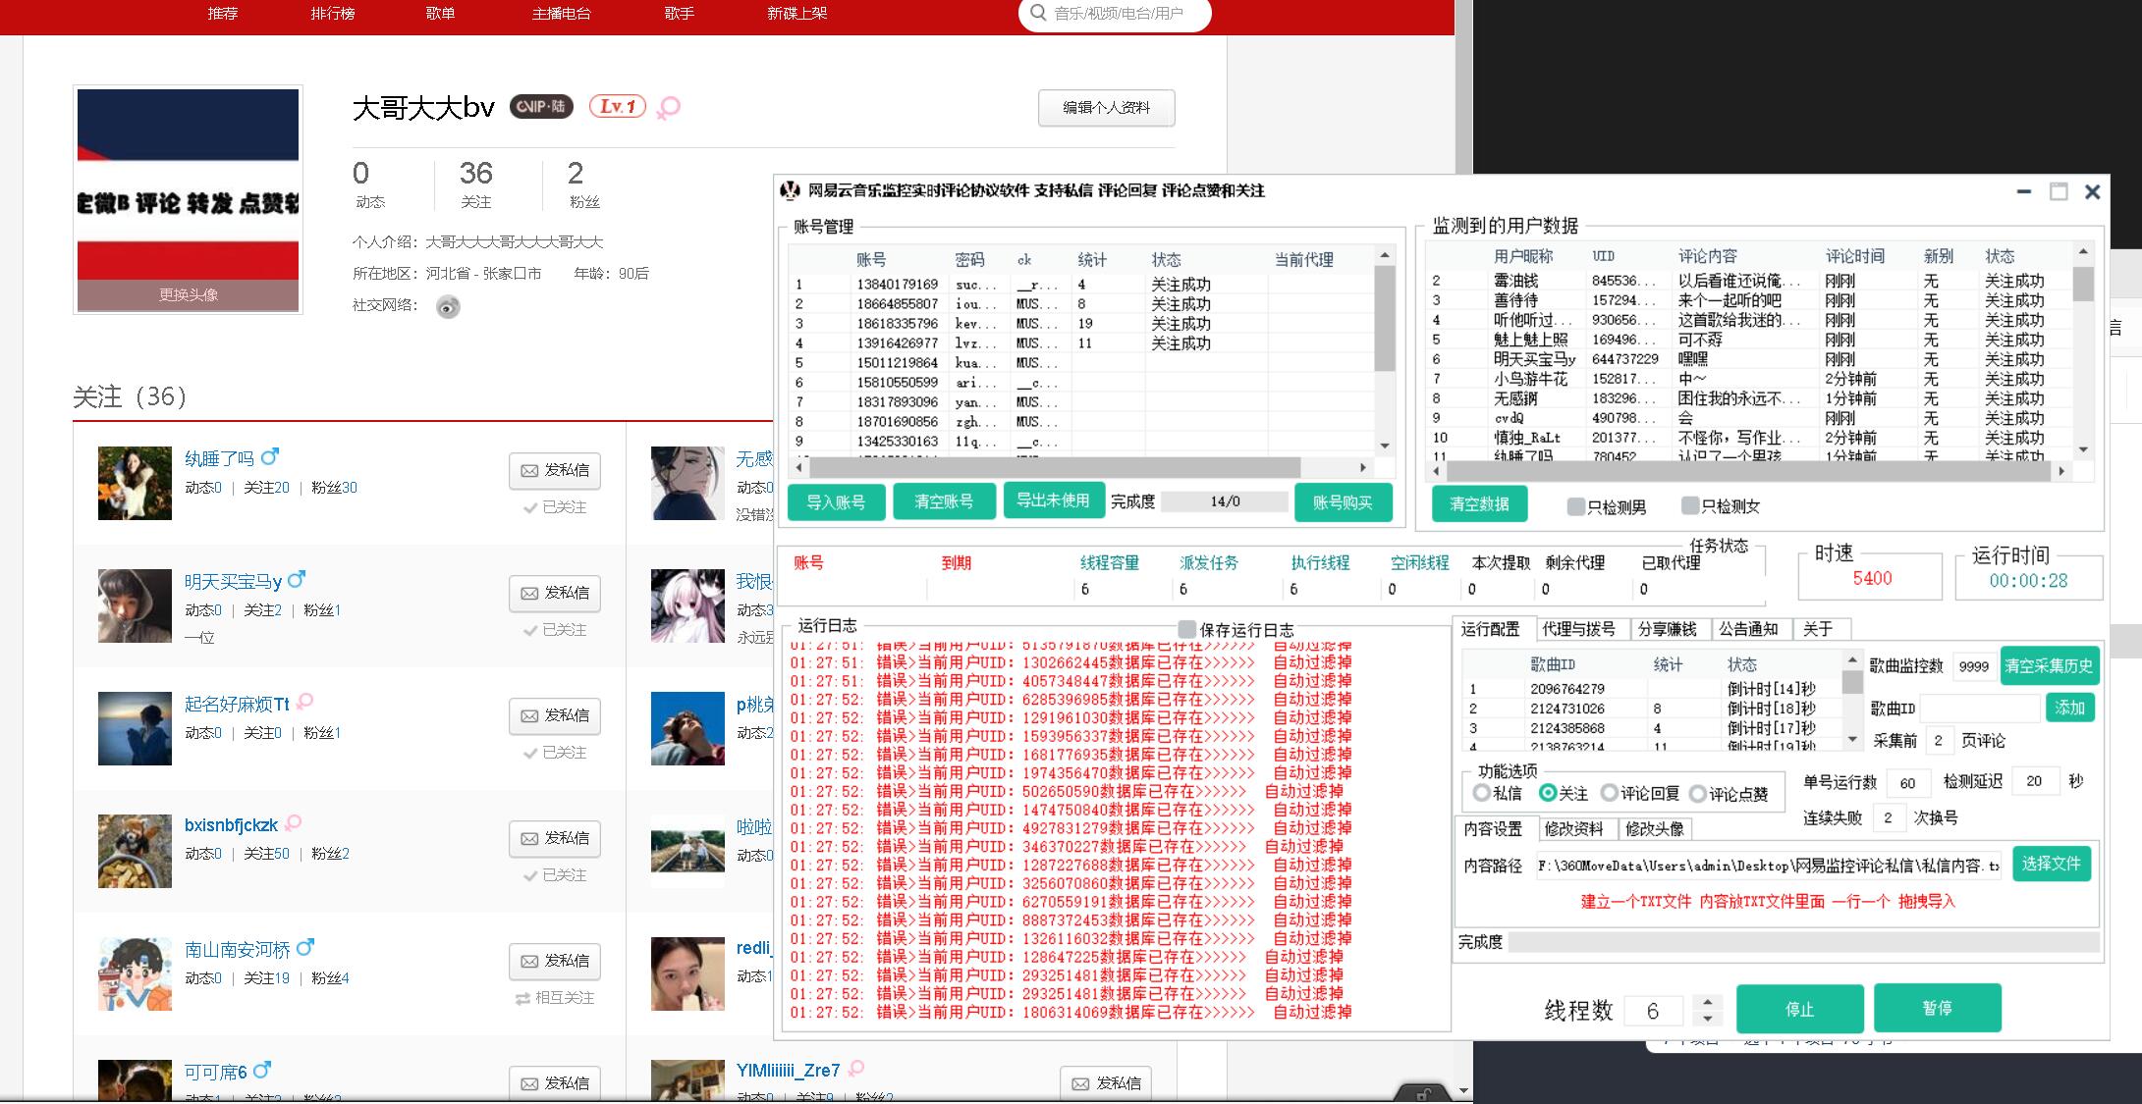Click envelope icon for 纨睡了吗 message
The height and width of the screenshot is (1104, 2142).
[529, 471]
